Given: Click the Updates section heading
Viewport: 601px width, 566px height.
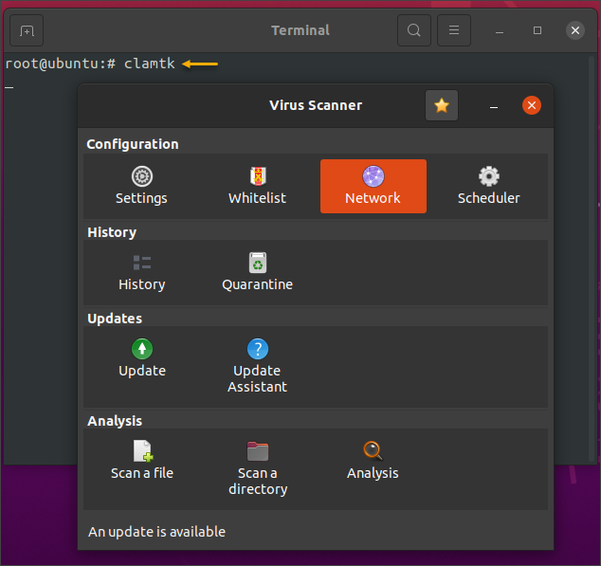Looking at the screenshot, I should click(x=115, y=319).
